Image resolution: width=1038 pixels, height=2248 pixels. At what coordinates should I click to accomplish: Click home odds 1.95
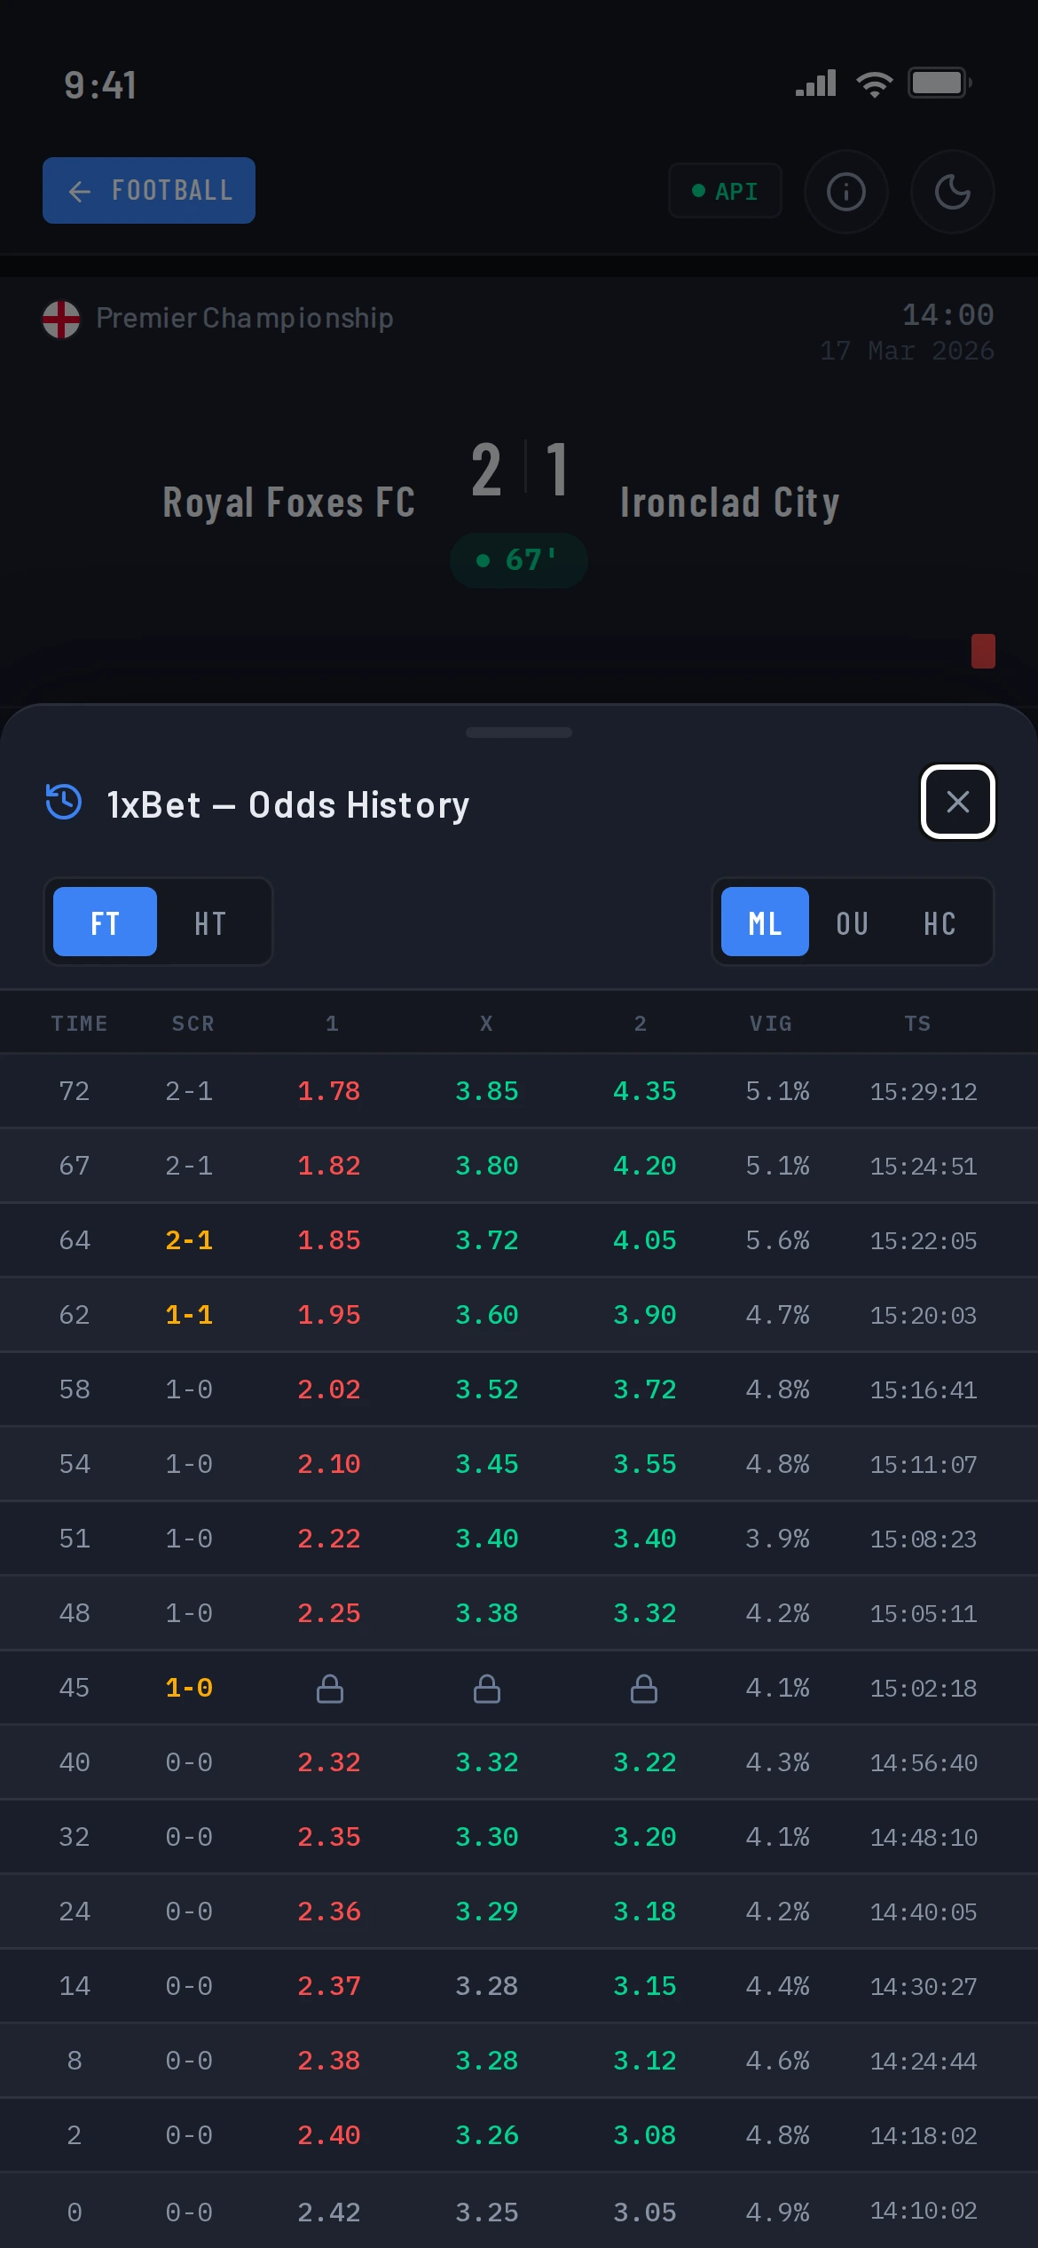(x=329, y=1315)
